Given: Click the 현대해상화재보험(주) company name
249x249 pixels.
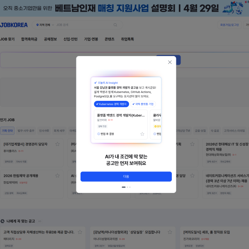Looking at the screenshot, I should (x=218, y=155).
